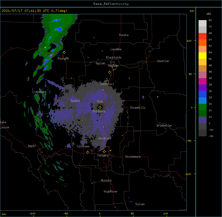
Task: Click the Stettler city label
Action: click(x=163, y=61)
